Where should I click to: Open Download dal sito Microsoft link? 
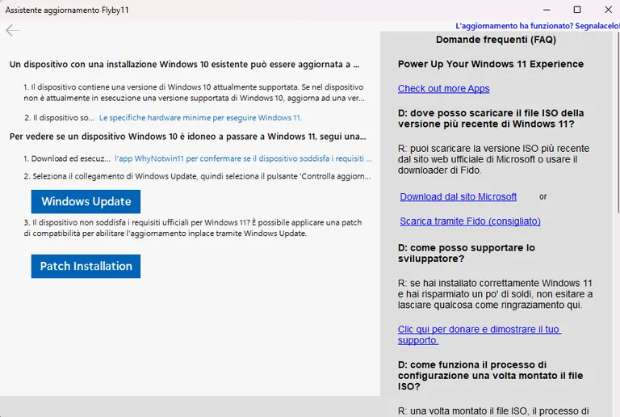pyautogui.click(x=459, y=196)
